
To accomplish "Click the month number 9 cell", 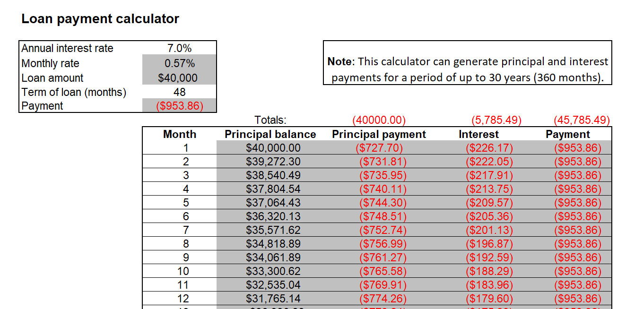I will pos(180,257).
